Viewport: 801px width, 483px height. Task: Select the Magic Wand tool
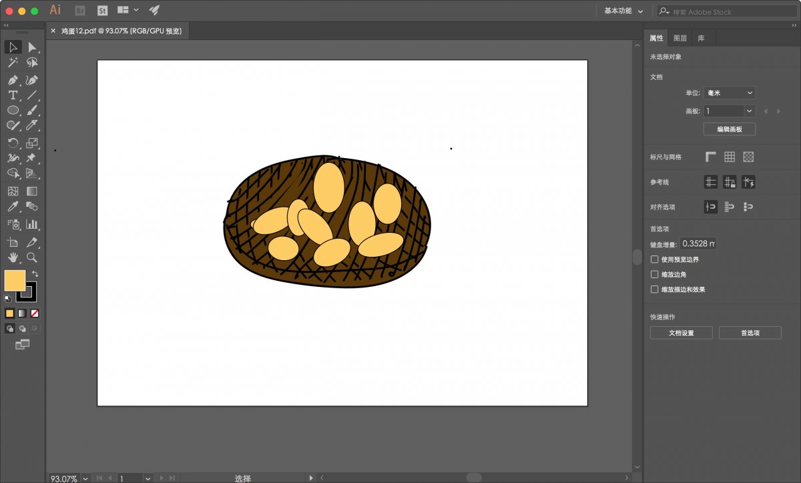[x=13, y=63]
